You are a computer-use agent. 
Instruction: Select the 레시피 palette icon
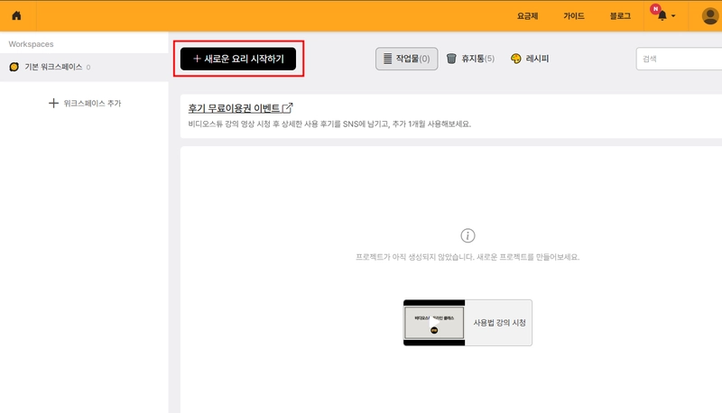coord(515,59)
